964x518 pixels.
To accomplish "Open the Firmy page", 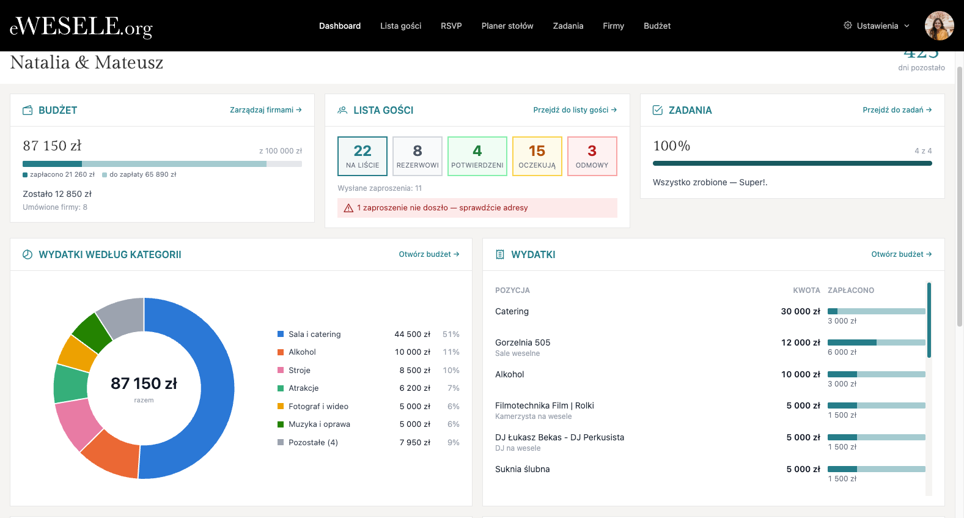I will point(614,26).
